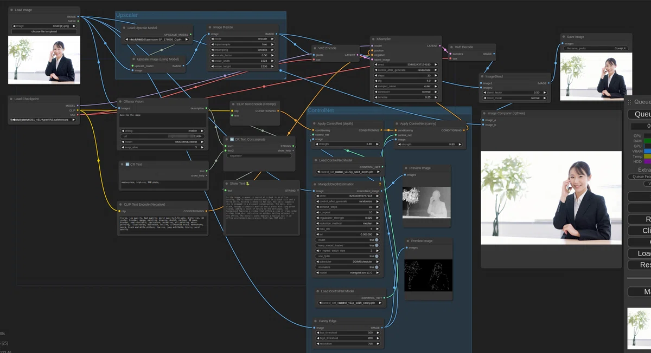Viewport: 651px width, 353px height.
Task: Collapse the ImageBlend node
Action: coord(482,76)
